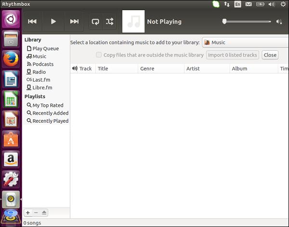The image size is (289, 227).
Task: Click the volume speaker icon
Action: point(279,22)
